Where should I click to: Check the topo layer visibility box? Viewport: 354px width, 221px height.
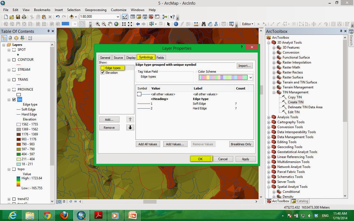pyautogui.click(x=14, y=169)
